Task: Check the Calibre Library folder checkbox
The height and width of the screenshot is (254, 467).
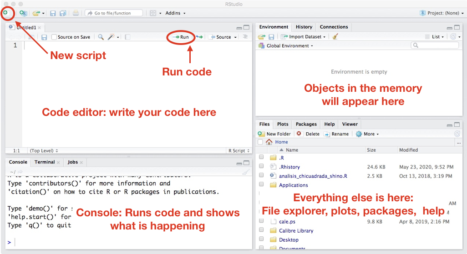Action: 261,229
